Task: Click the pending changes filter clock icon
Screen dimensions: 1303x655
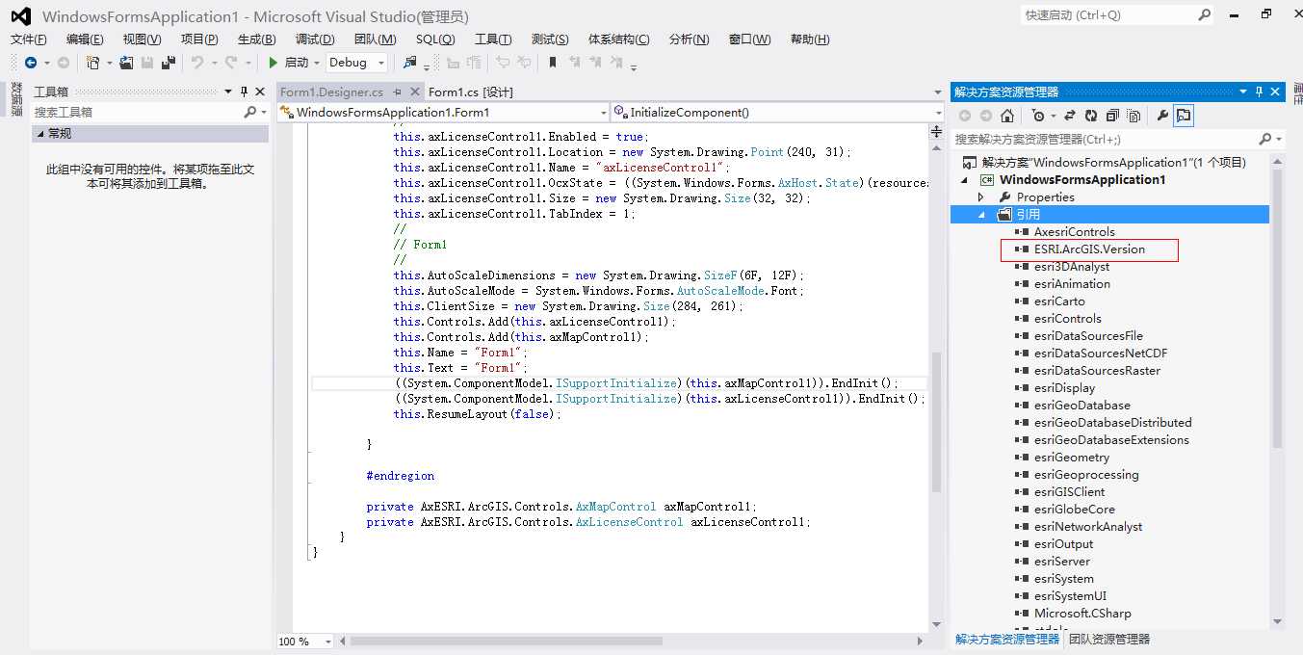Action: coord(1037,116)
